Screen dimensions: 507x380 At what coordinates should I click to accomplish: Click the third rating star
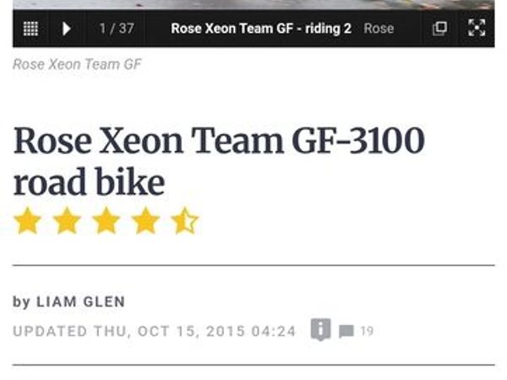coord(106,221)
